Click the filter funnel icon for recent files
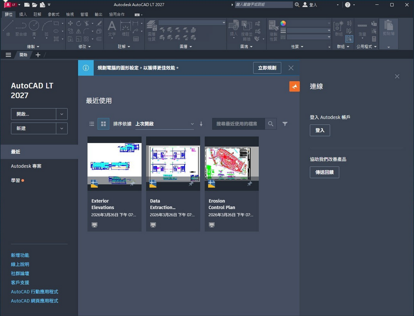This screenshot has height=316, width=414. (x=285, y=124)
